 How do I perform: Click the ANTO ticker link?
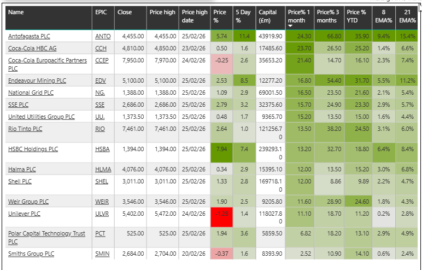click(x=103, y=36)
